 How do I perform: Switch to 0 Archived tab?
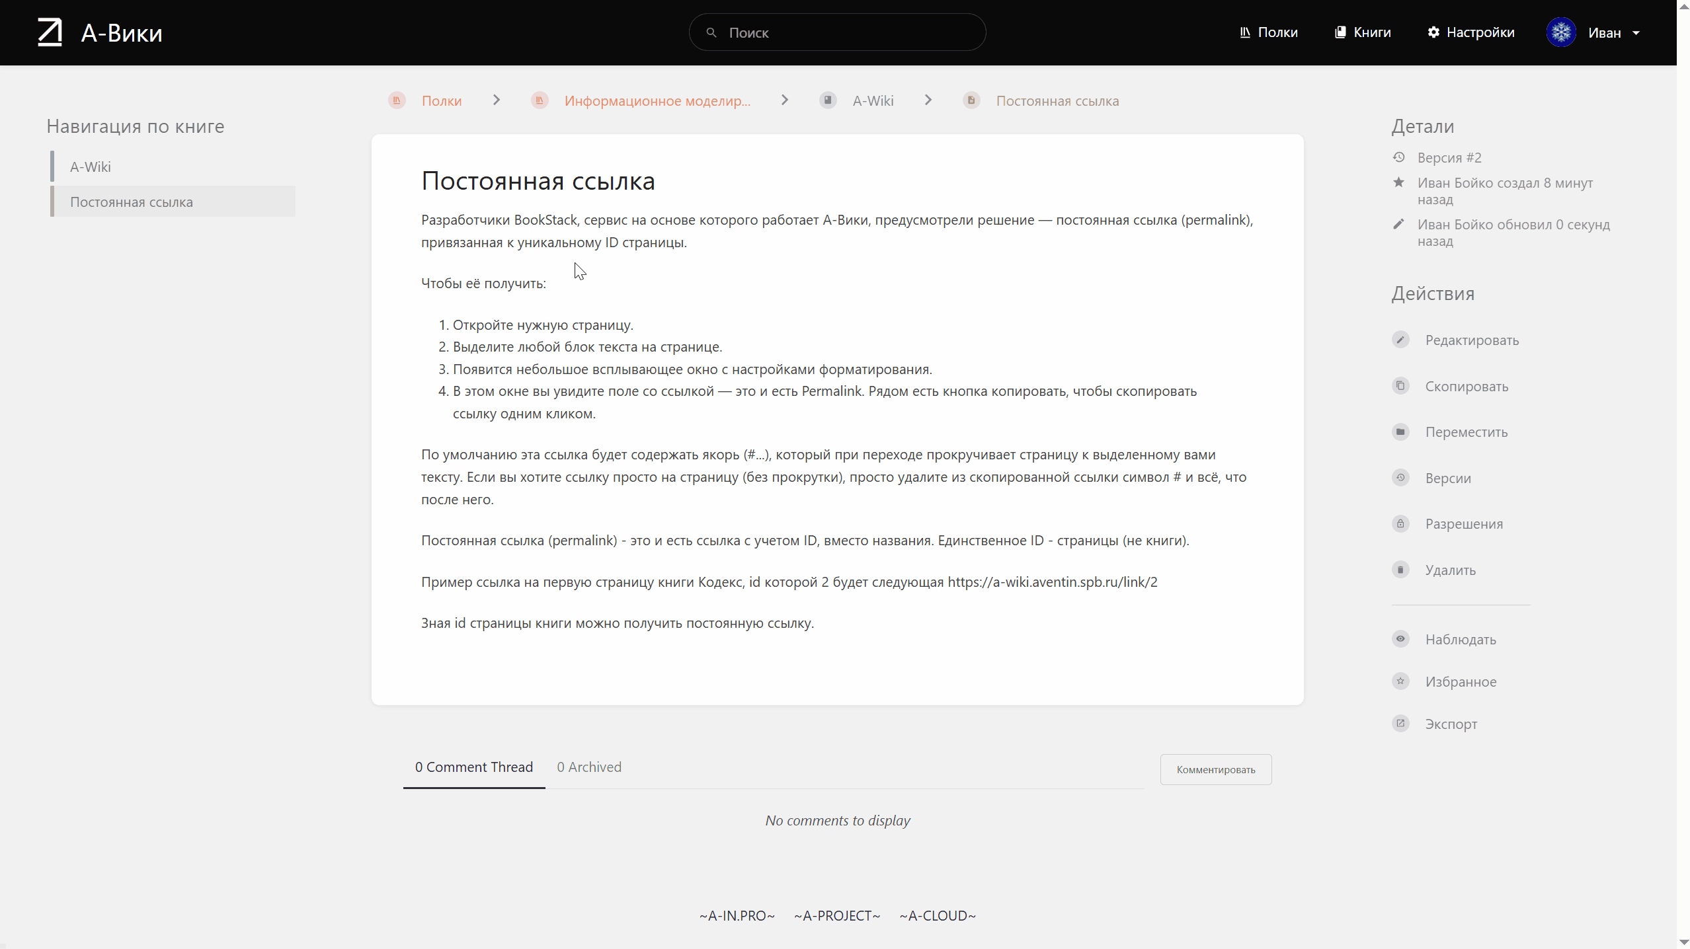(x=589, y=767)
